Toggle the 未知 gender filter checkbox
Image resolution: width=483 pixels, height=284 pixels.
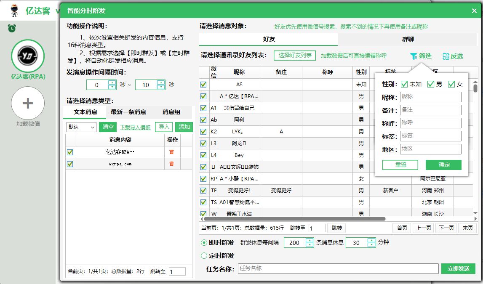(404, 84)
